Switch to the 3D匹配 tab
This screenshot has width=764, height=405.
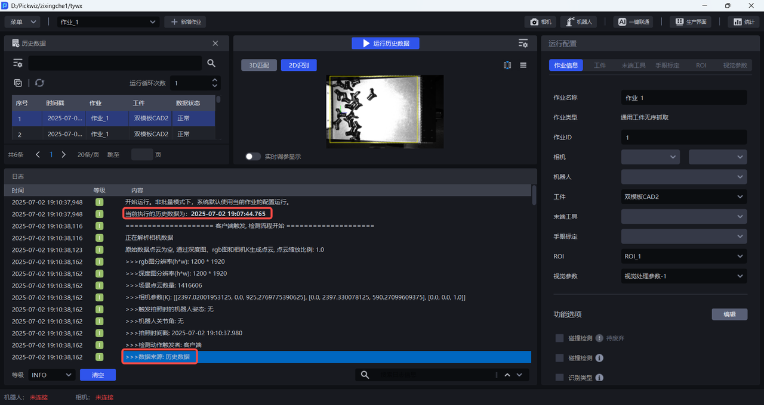pyautogui.click(x=258, y=66)
